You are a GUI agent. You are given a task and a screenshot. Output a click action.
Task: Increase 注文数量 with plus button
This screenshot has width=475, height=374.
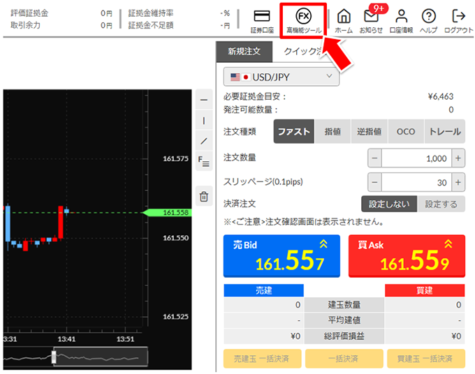coord(458,158)
